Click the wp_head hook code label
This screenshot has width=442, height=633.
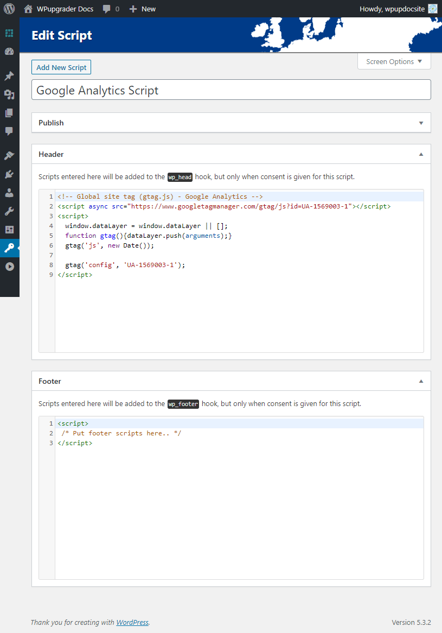[180, 177]
